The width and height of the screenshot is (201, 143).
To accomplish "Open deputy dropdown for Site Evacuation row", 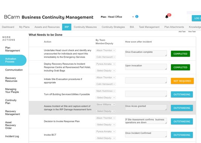I will (106, 84).
